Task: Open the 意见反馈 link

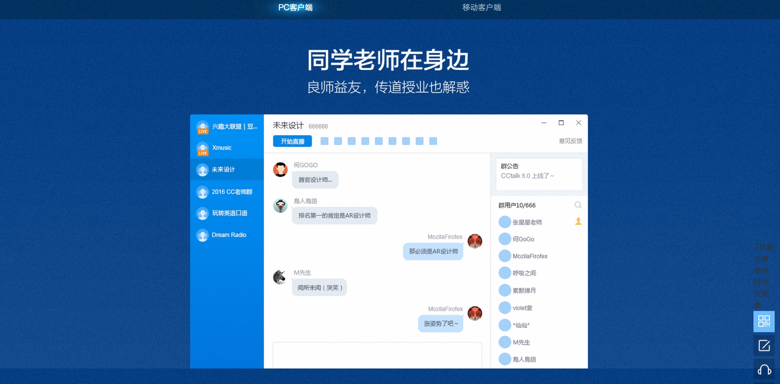Action: click(570, 141)
